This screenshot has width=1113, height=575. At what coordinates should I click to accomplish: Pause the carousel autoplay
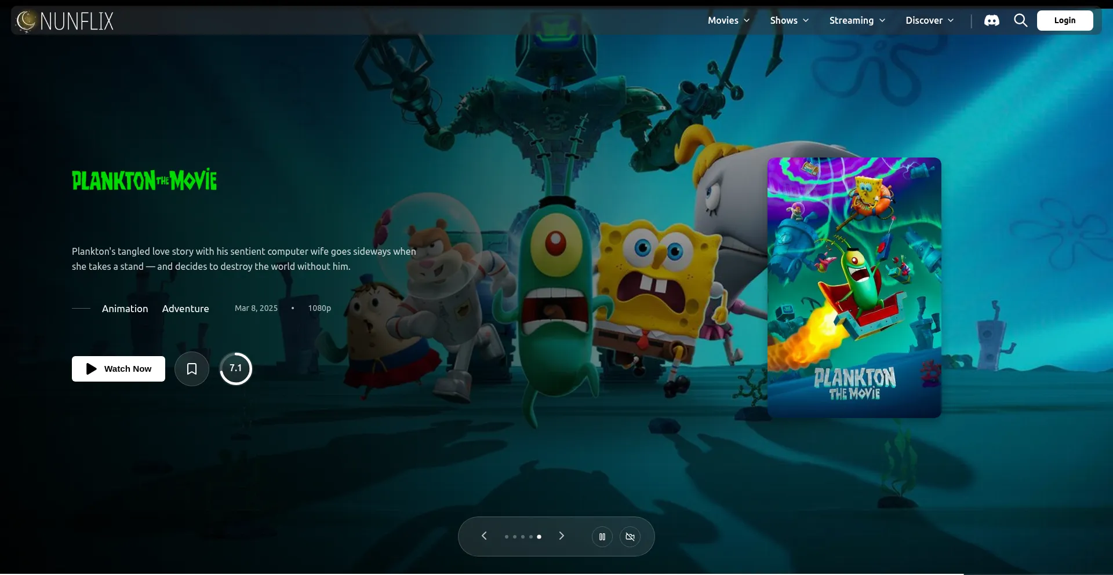pyautogui.click(x=602, y=537)
